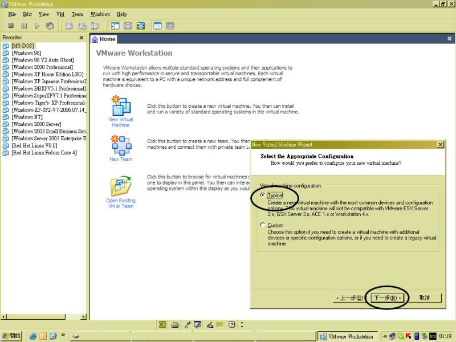Click the 開始 Start button
The image size is (456, 342).
11,336
